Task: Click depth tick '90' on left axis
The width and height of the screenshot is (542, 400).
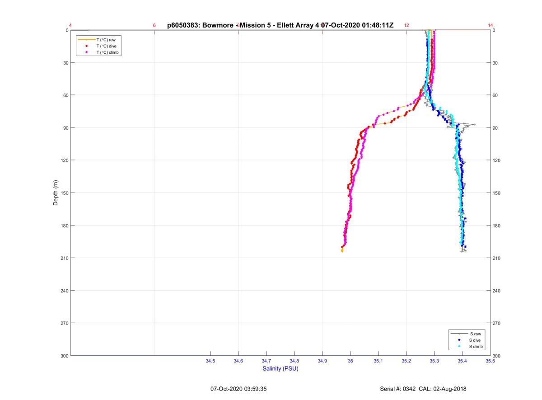Action: pyautogui.click(x=65, y=128)
